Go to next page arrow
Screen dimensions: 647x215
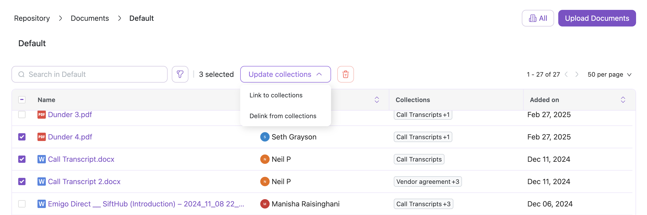coord(577,75)
